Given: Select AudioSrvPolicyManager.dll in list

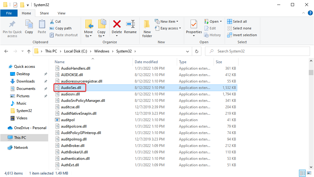Looking at the screenshot, I should pos(83,101).
